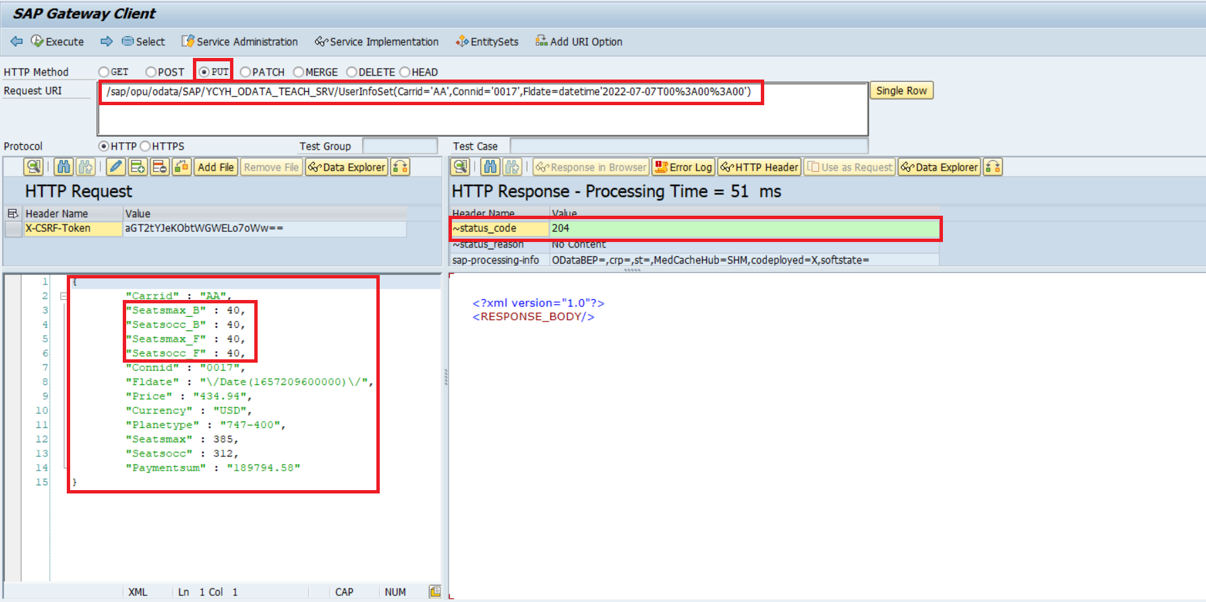This screenshot has width=1206, height=602.
Task: Choose the HTTP protocol radio button
Action: pyautogui.click(x=104, y=146)
